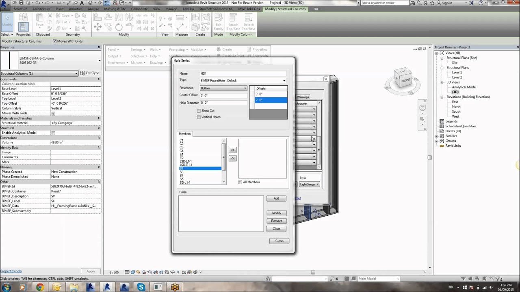Screen dimensions: 520x292
Task: Open the Structure ribbon tab
Action: [20, 9]
